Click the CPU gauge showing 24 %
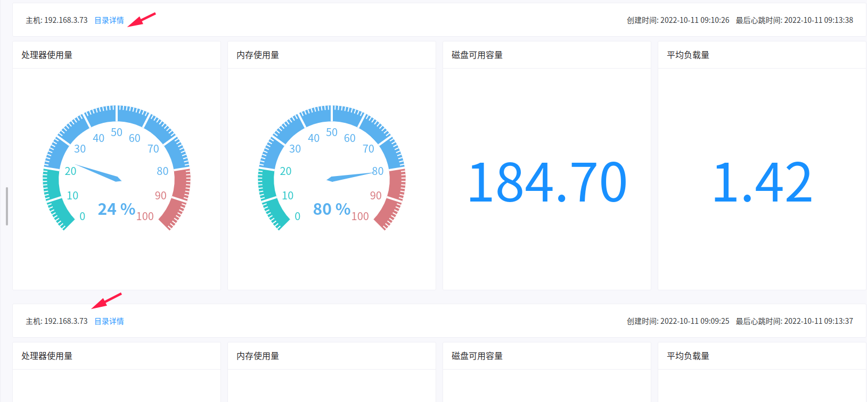Image resolution: width=867 pixels, height=402 pixels. pyautogui.click(x=117, y=168)
